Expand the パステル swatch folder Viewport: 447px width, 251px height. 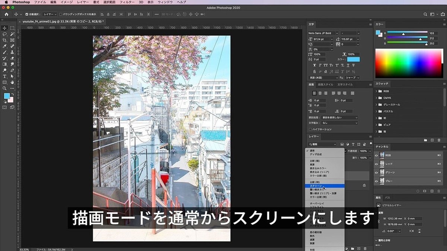point(376,111)
